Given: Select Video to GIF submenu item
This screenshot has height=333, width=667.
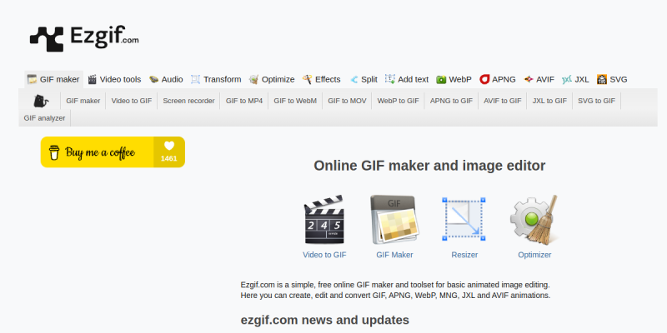Looking at the screenshot, I should click(x=132, y=101).
